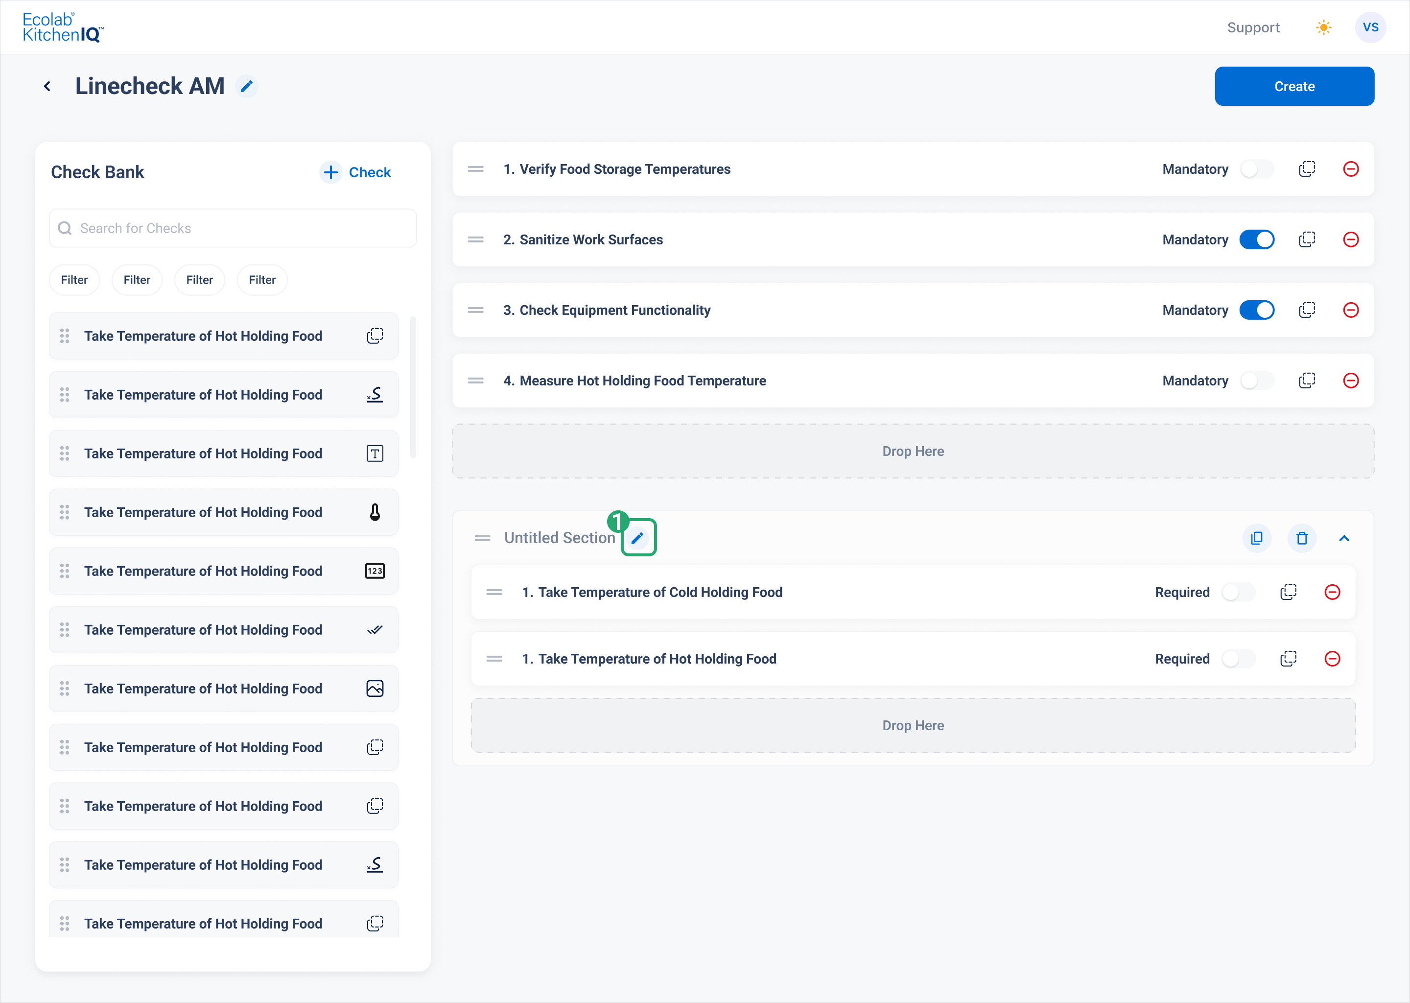Click '2. Sanitize Work Surfaces' text

coord(583,239)
